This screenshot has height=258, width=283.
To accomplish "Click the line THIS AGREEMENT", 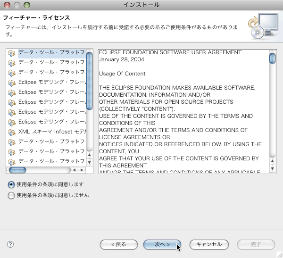I will [123, 166].
